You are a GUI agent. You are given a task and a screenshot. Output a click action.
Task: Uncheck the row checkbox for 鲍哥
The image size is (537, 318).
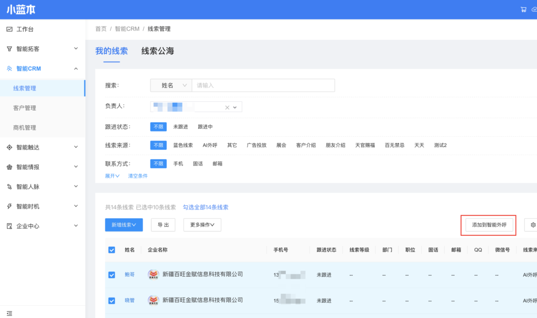(x=112, y=275)
